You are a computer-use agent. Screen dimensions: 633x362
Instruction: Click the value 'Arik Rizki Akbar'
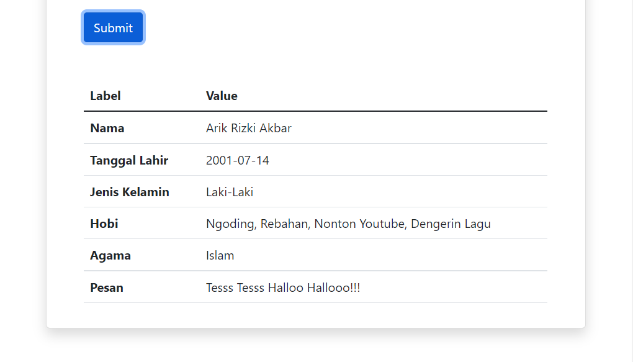click(x=249, y=128)
